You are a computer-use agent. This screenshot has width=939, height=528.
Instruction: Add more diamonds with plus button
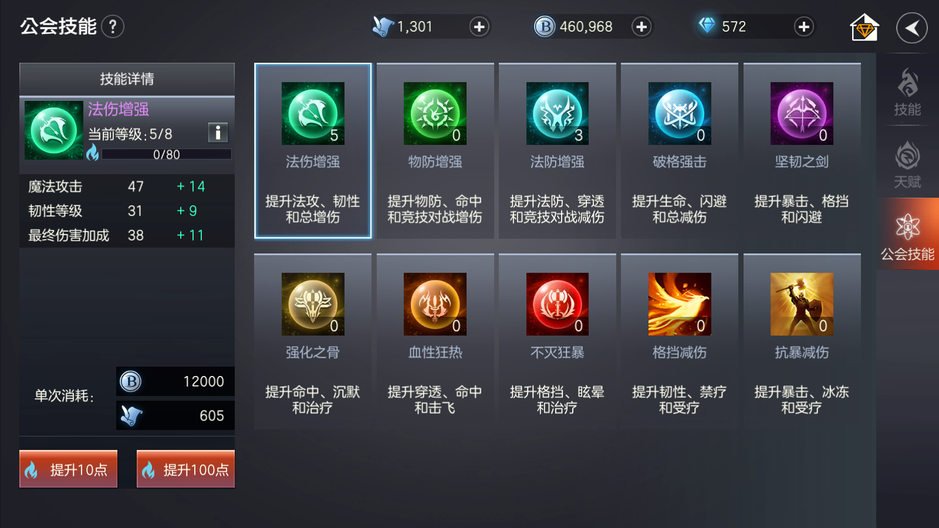click(x=804, y=26)
